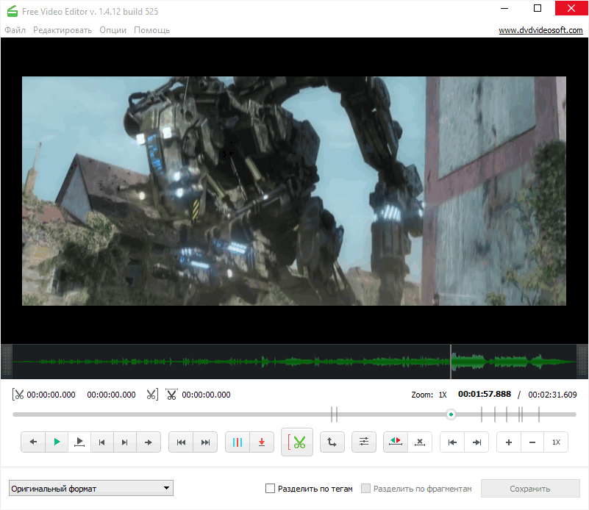589x510 pixels.
Task: Click the seek slider playhead knob
Action: (451, 414)
